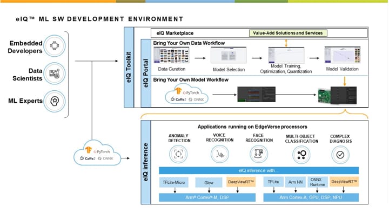Select the ONNX Runtime box
The width and height of the screenshot is (389, 219).
click(316, 183)
